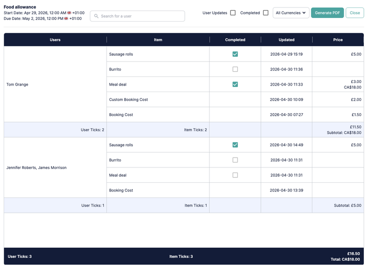The height and width of the screenshot is (272, 368).
Task: Click the 2026-04-30 11:36 updated timestamp
Action: [x=286, y=69]
